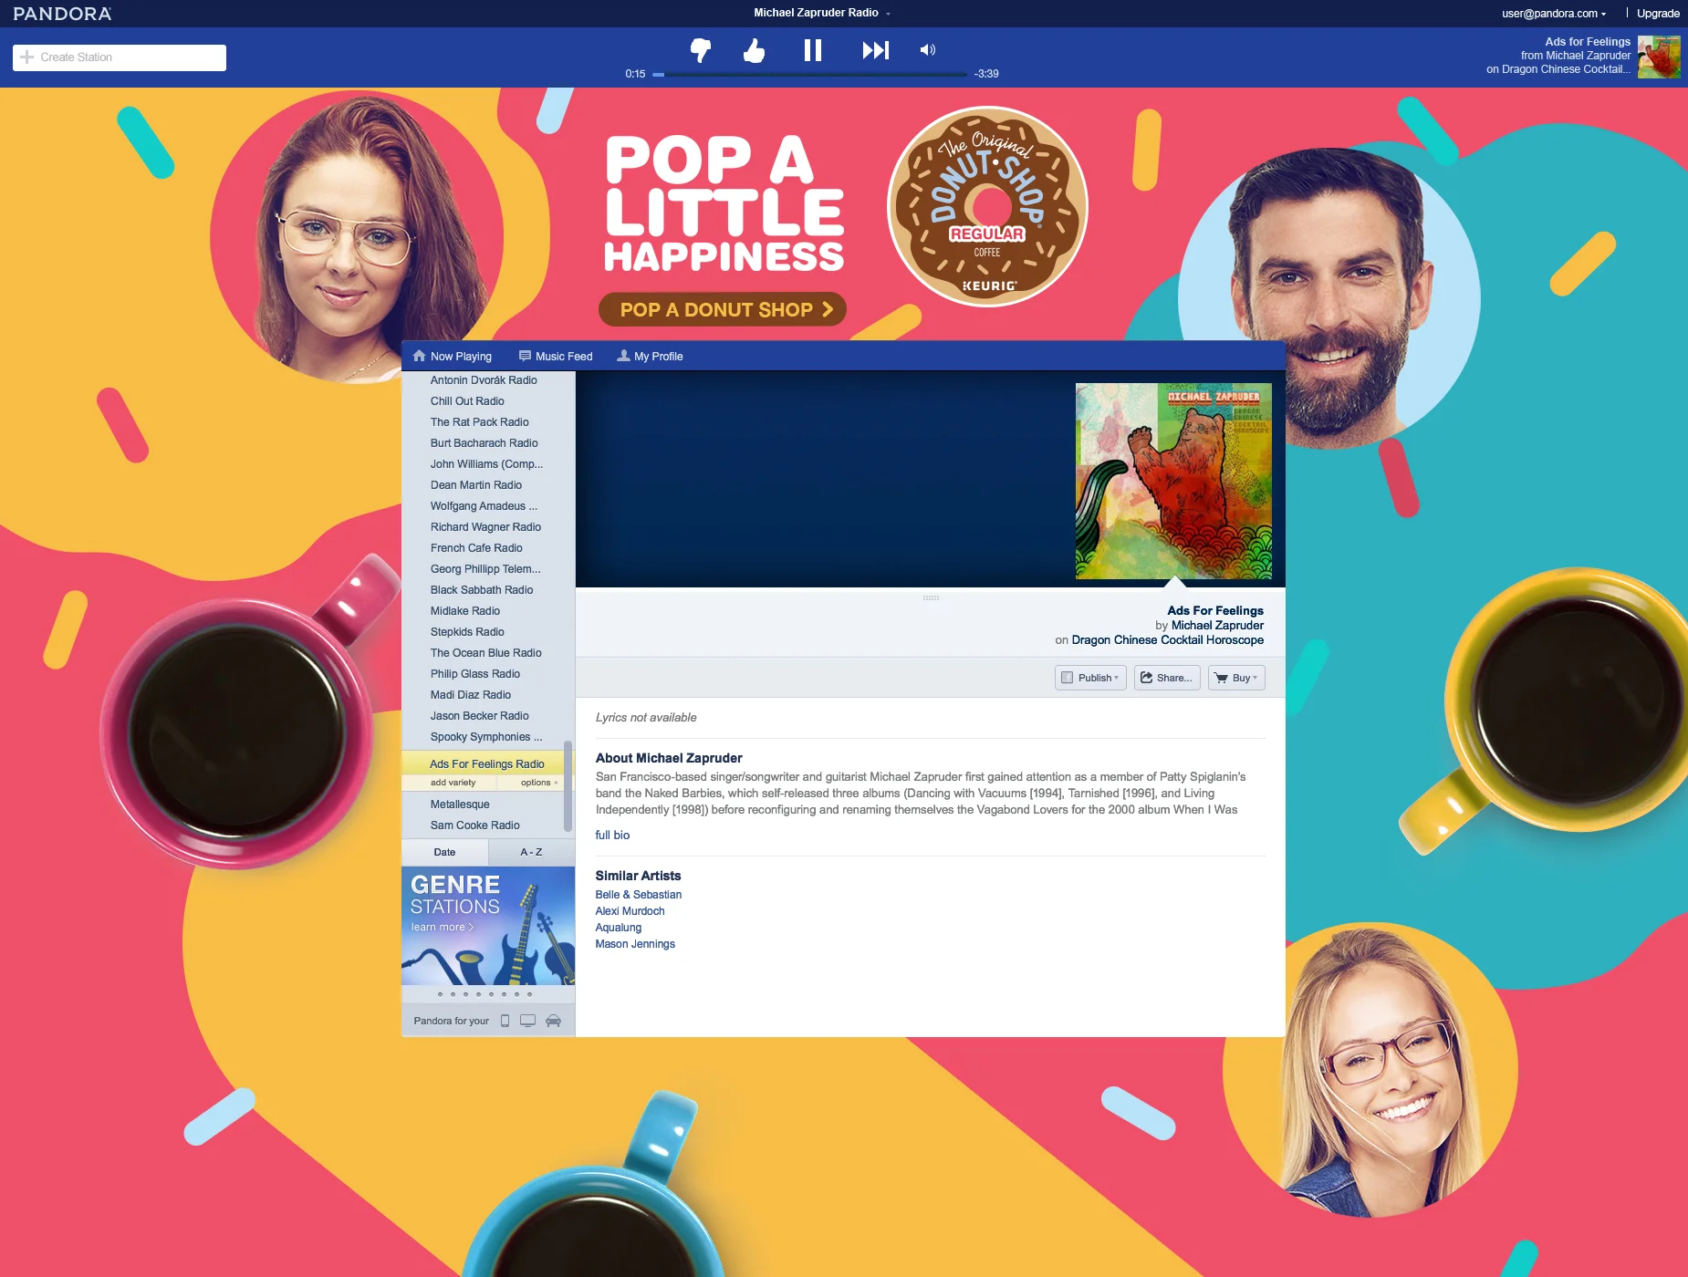Image resolution: width=1688 pixels, height=1277 pixels.
Task: Select Black Sabbath Radio station
Action: (x=482, y=590)
